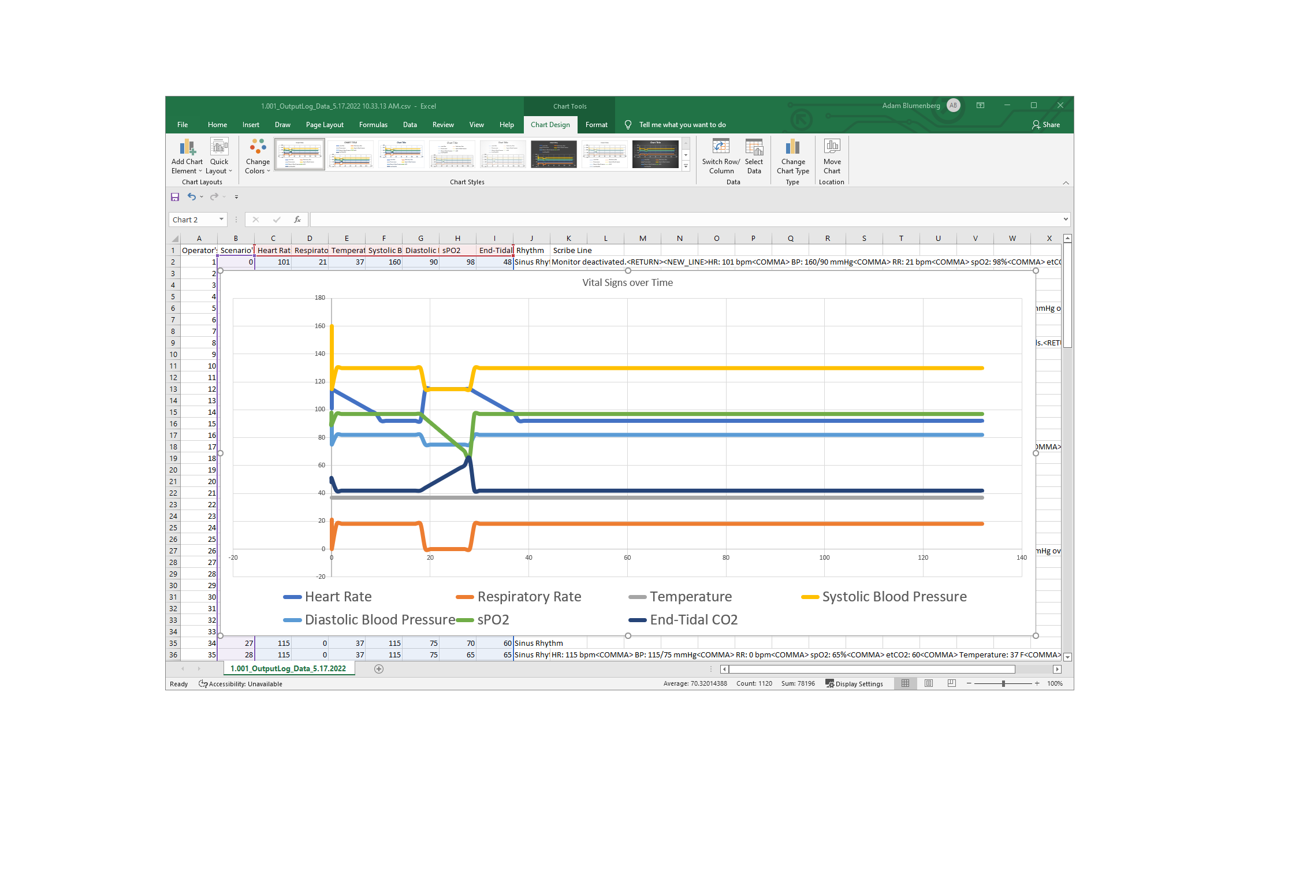Click the Move Chart icon
Image resolution: width=1303 pixels, height=885 pixels.
[832, 147]
